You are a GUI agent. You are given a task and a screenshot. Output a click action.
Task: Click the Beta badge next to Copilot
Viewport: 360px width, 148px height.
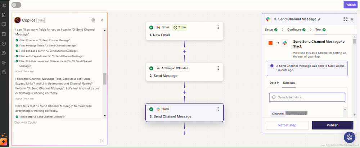pyautogui.click(x=41, y=20)
